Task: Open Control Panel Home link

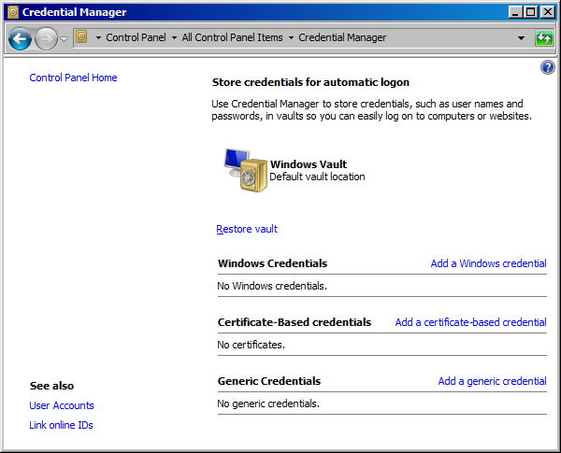Action: [73, 78]
